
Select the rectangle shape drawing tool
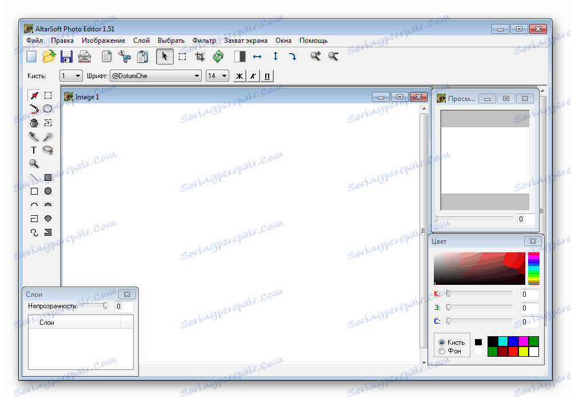coord(34,191)
